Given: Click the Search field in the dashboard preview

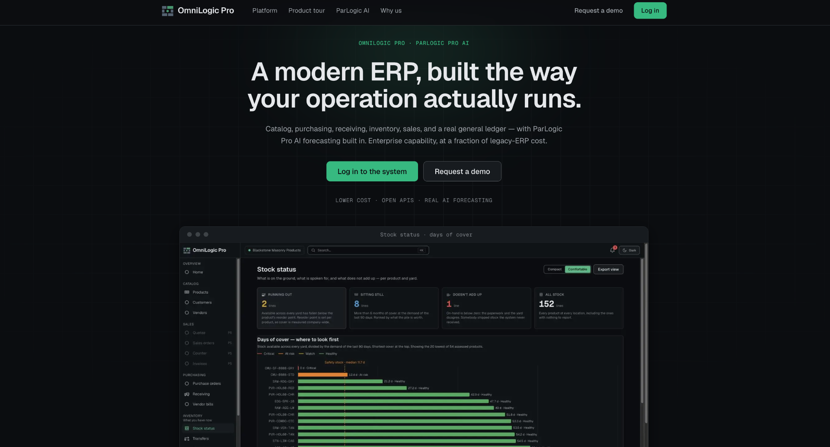Looking at the screenshot, I should [x=368, y=250].
